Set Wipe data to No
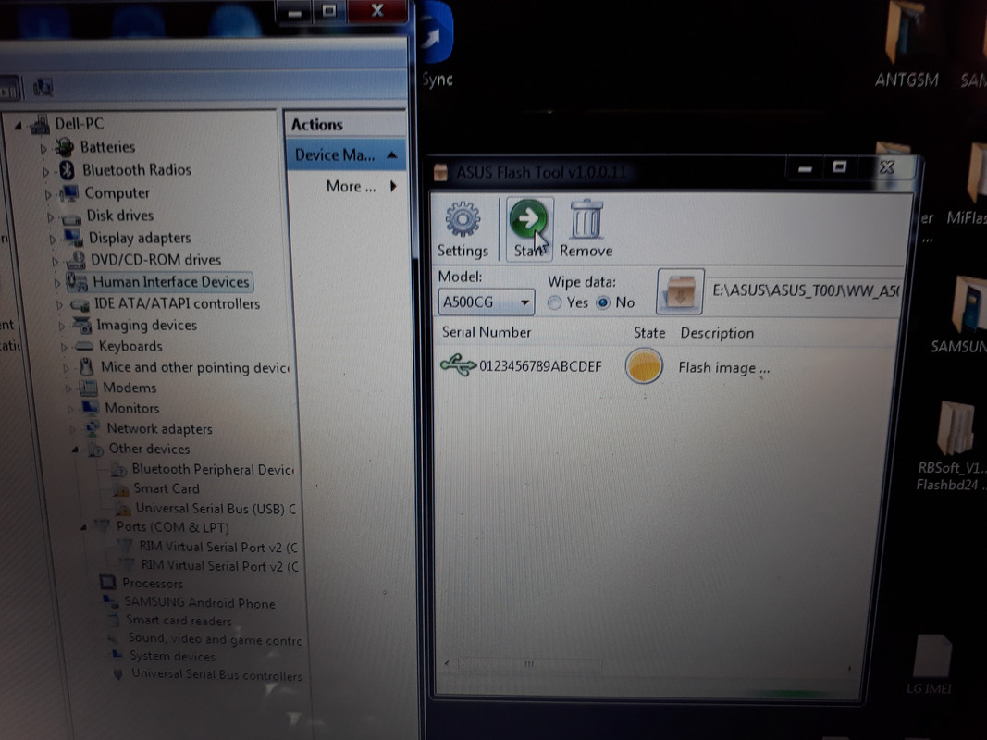This screenshot has height=740, width=987. click(603, 302)
